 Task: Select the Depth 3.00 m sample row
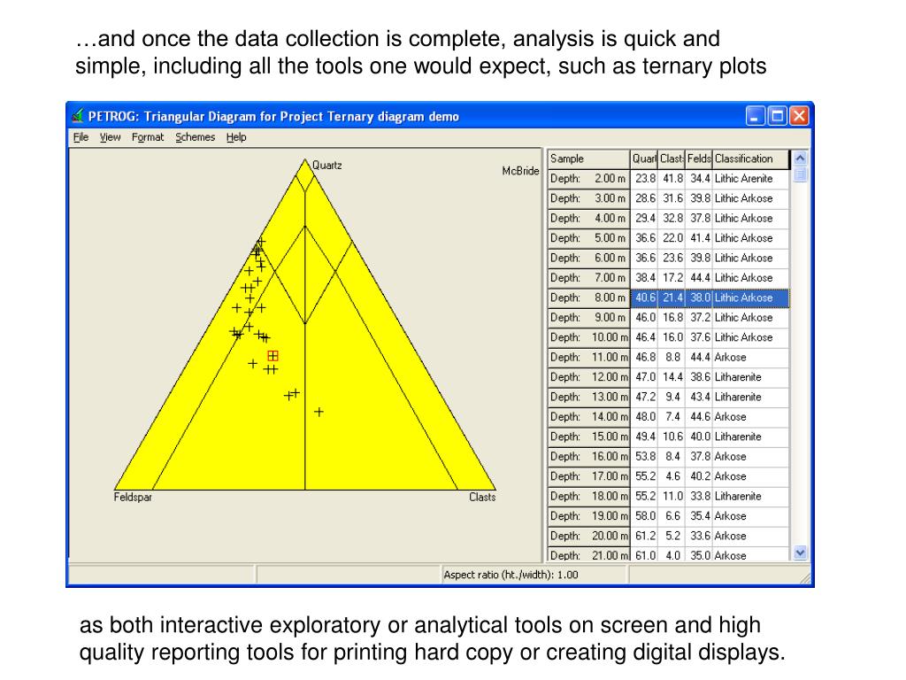coord(668,198)
